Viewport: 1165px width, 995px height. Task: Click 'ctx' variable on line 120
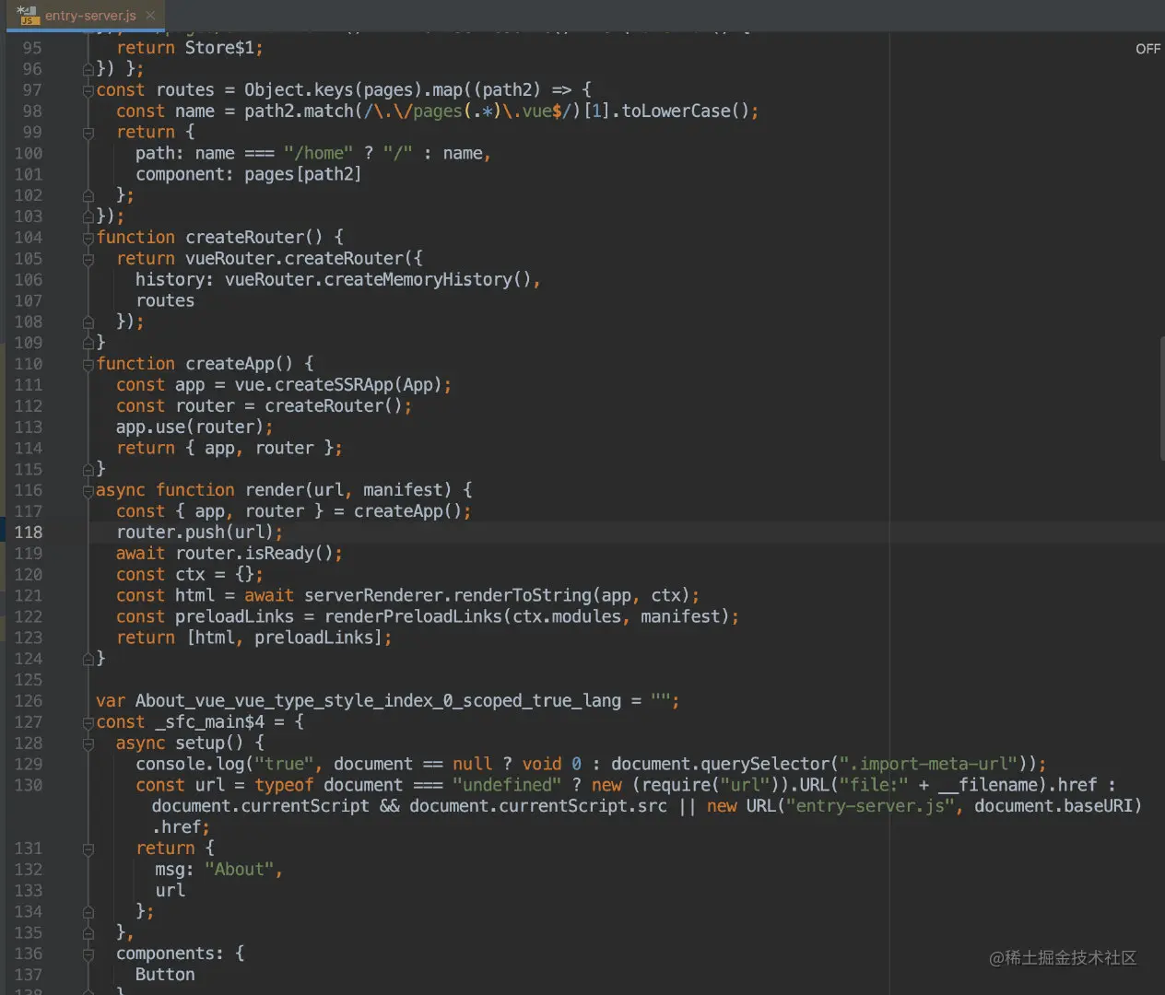click(190, 575)
